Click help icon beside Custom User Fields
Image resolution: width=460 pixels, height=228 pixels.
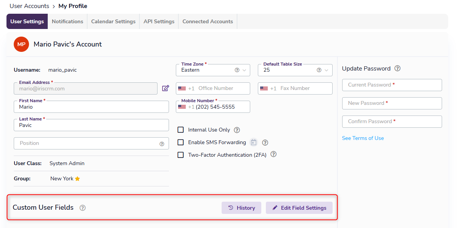[x=82, y=208]
